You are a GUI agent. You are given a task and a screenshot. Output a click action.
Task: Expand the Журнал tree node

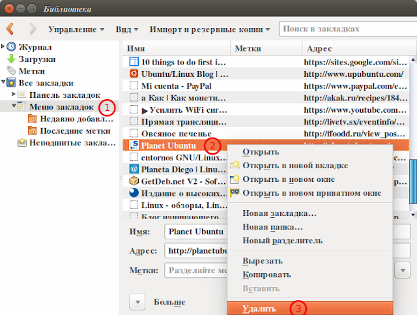(3, 46)
